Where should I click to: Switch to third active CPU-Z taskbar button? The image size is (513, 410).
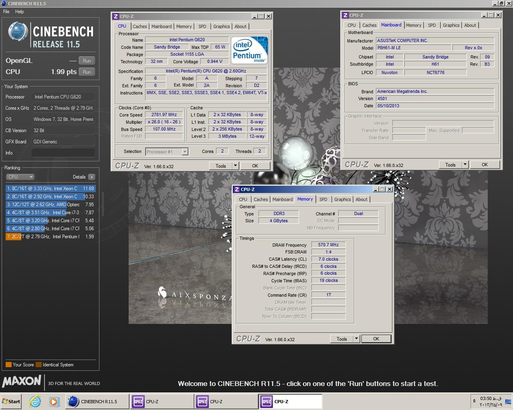click(290, 402)
